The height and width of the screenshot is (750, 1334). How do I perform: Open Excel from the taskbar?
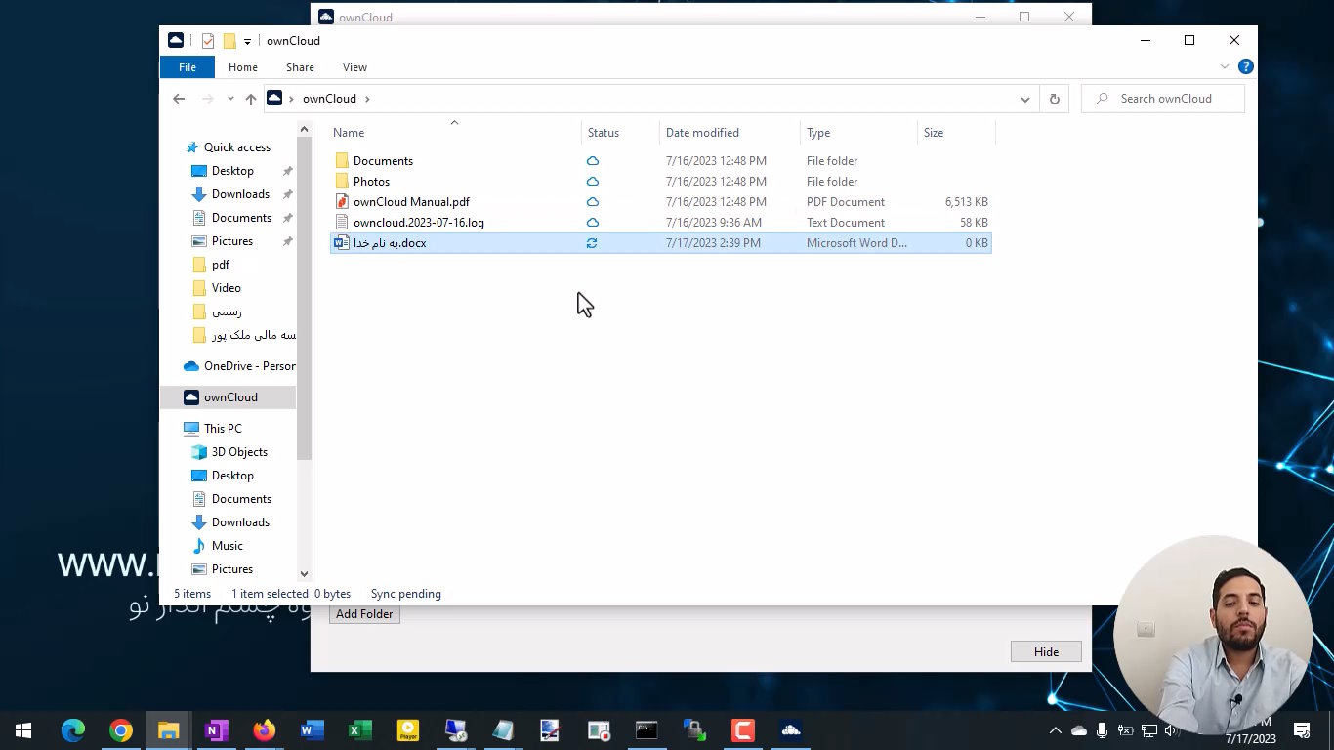[x=359, y=730]
